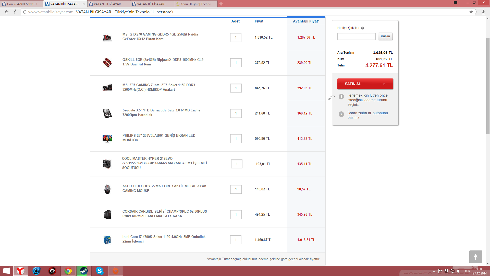Click quantity box for MSI GTX970

pyautogui.click(x=236, y=37)
